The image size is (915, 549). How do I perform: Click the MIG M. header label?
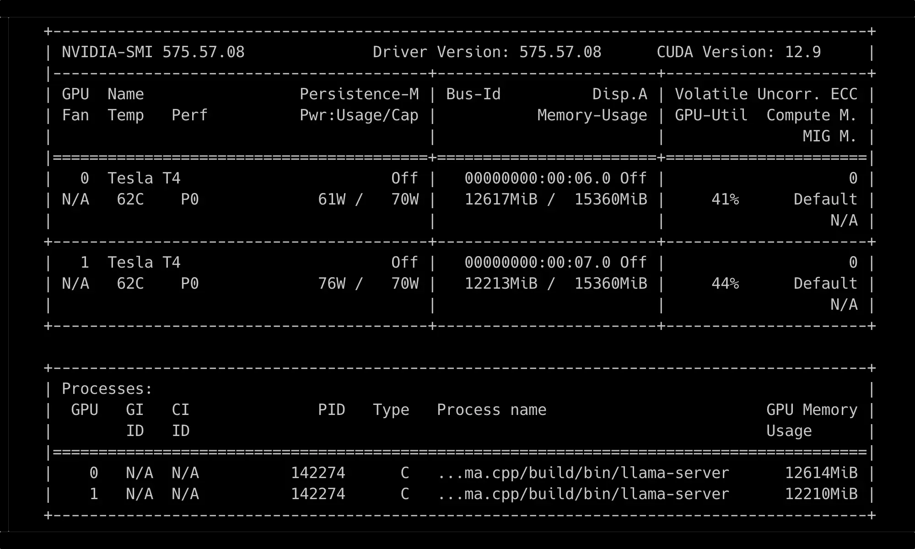[830, 136]
